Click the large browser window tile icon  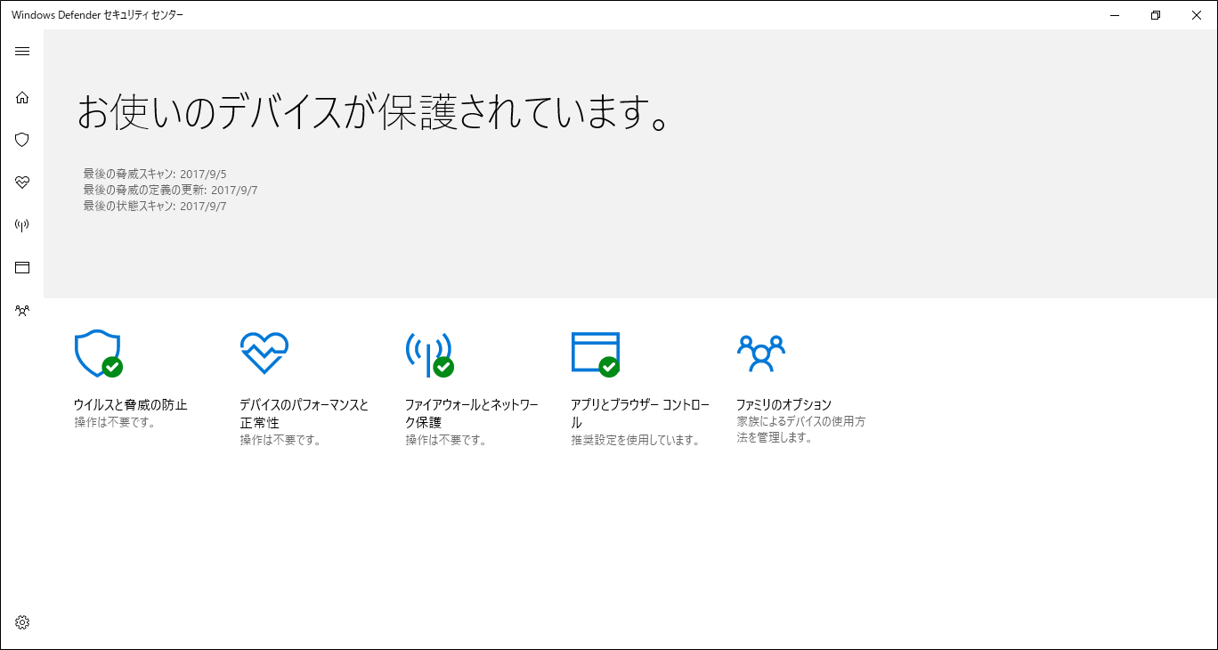595,353
